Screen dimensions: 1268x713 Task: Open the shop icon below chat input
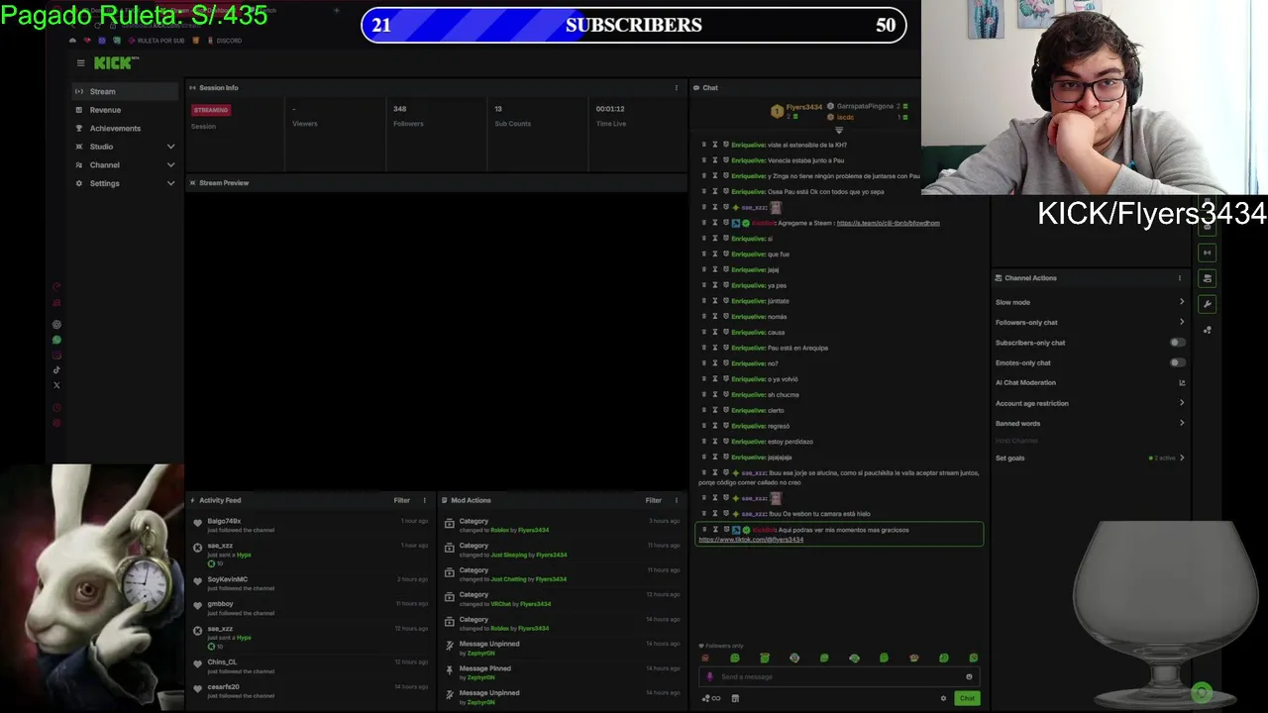tap(735, 698)
